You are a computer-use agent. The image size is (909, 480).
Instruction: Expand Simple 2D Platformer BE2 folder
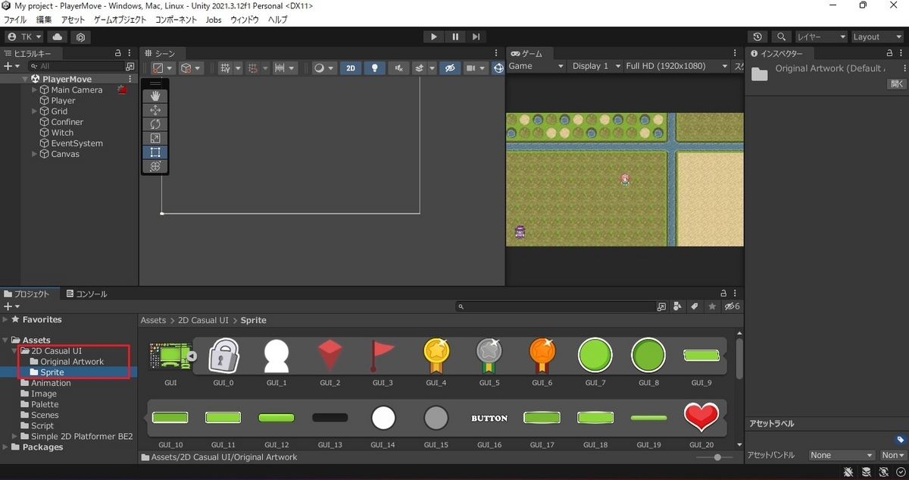click(14, 436)
